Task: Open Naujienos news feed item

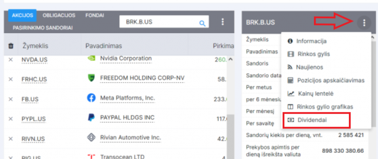Action: [x=309, y=67]
